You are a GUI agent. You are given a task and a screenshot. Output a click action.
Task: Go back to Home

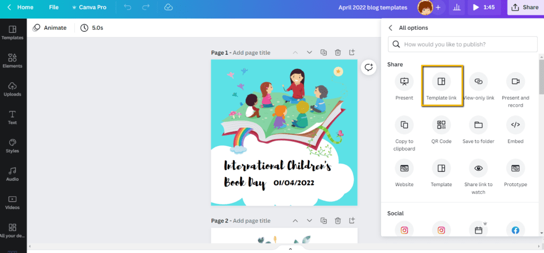click(x=21, y=7)
